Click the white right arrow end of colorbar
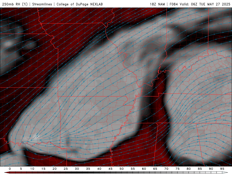 tap(225, 173)
